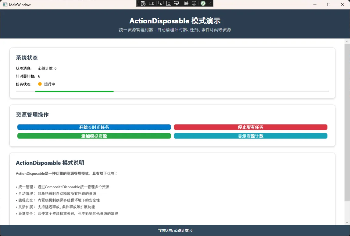Open the MainWindow title bar system icon

[5, 5]
